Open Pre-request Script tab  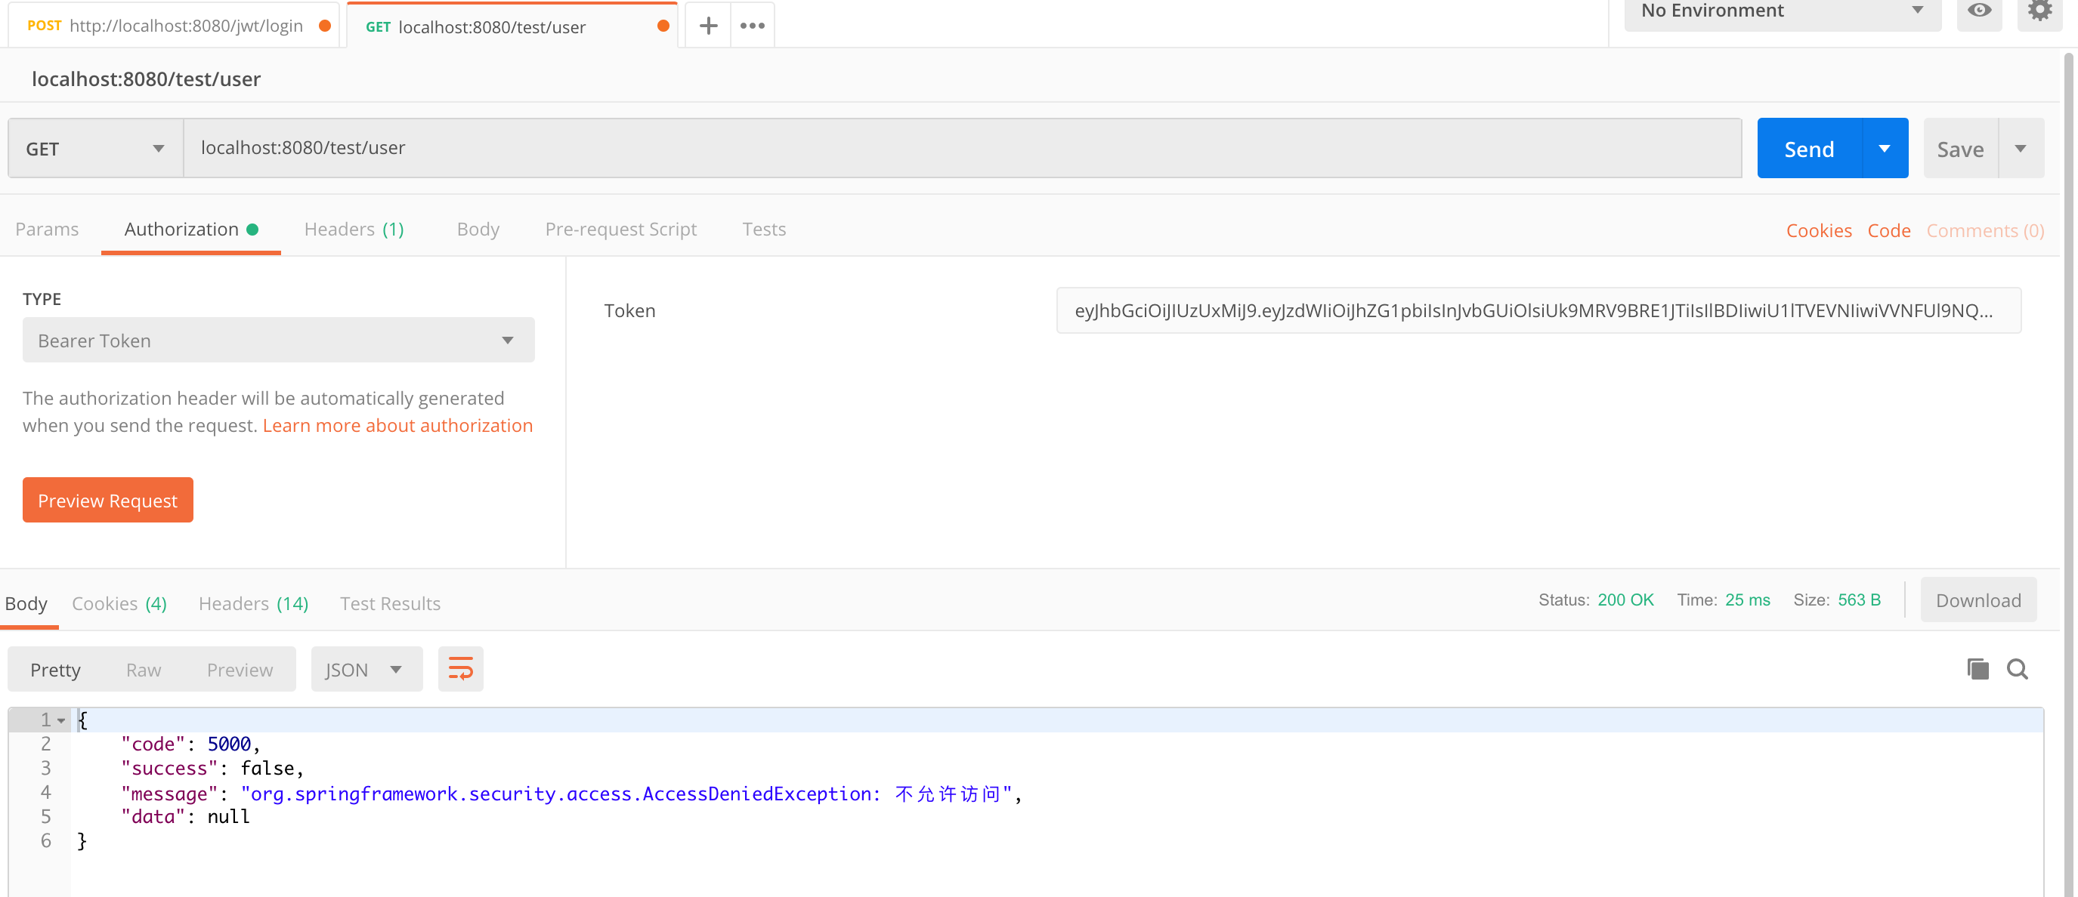[x=620, y=230]
